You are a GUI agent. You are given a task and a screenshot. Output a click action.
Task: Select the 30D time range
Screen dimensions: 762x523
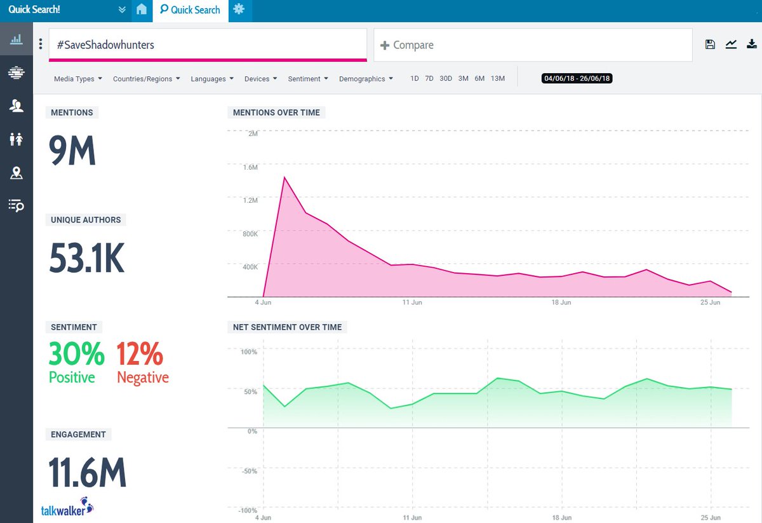pos(446,78)
